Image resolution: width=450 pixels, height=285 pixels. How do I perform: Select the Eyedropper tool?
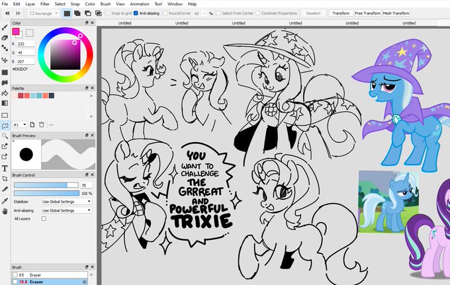(x=5, y=201)
